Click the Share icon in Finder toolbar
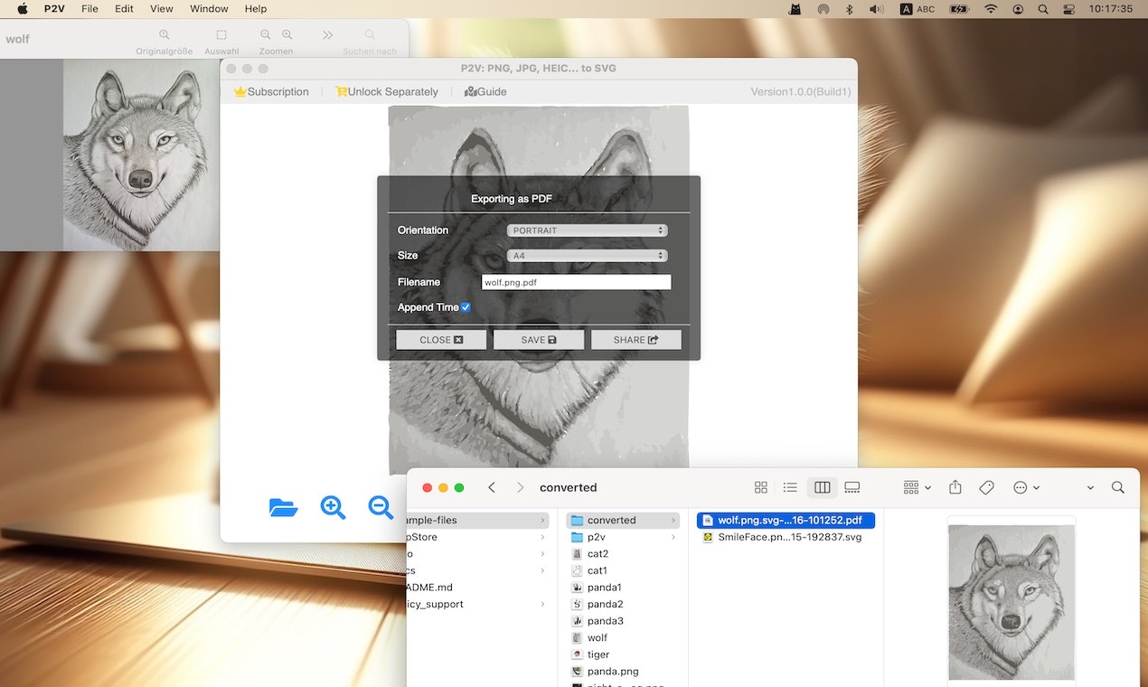The width and height of the screenshot is (1148, 687). coord(955,487)
